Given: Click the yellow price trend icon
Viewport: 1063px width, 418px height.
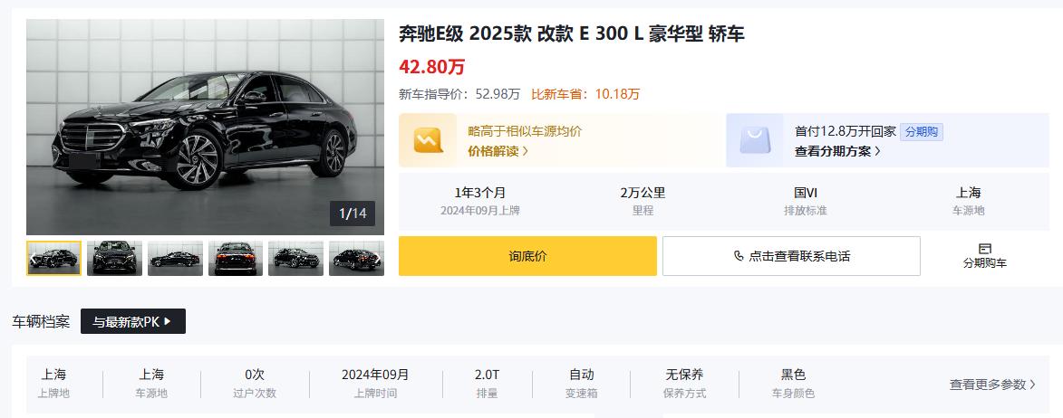Looking at the screenshot, I should click(x=428, y=140).
